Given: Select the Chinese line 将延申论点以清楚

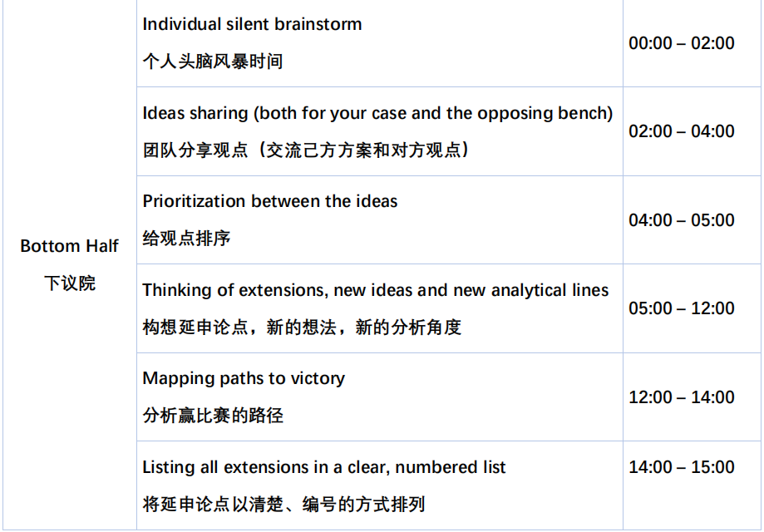Looking at the screenshot, I should coord(283,504).
